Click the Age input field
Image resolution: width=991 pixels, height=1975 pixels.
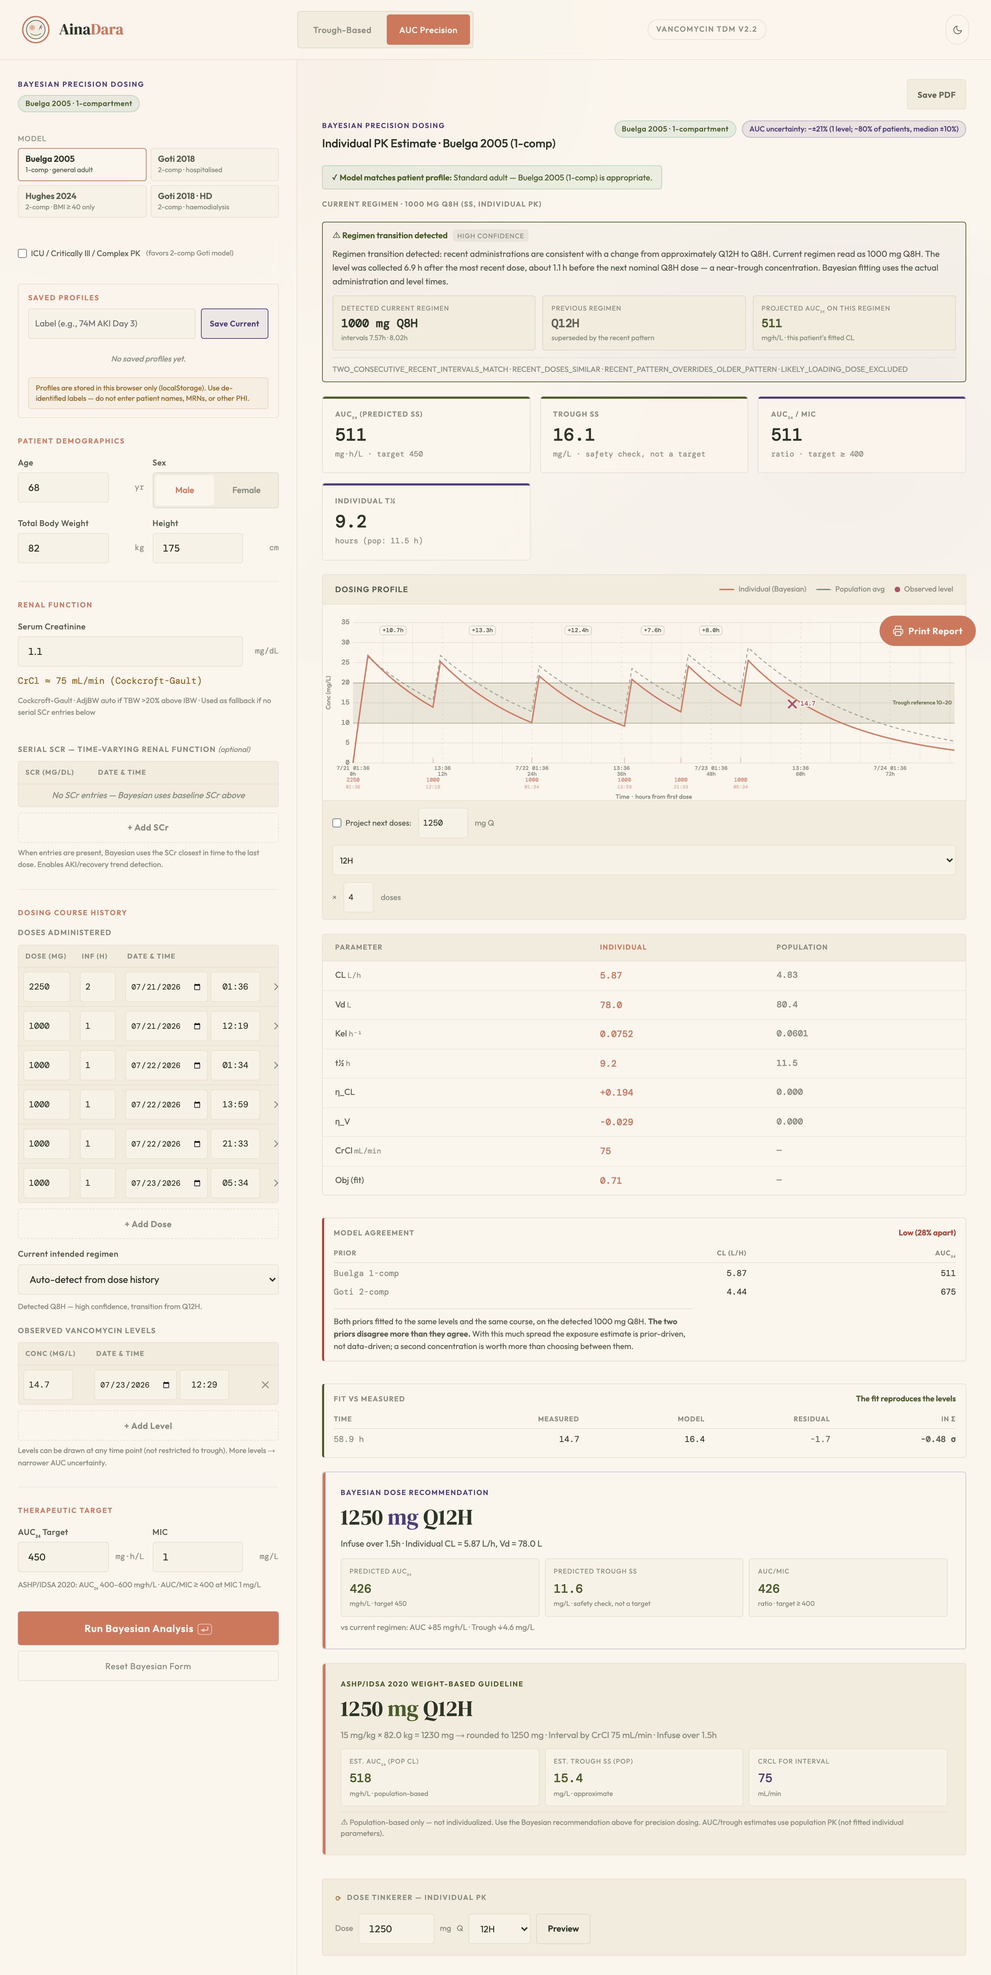[63, 488]
